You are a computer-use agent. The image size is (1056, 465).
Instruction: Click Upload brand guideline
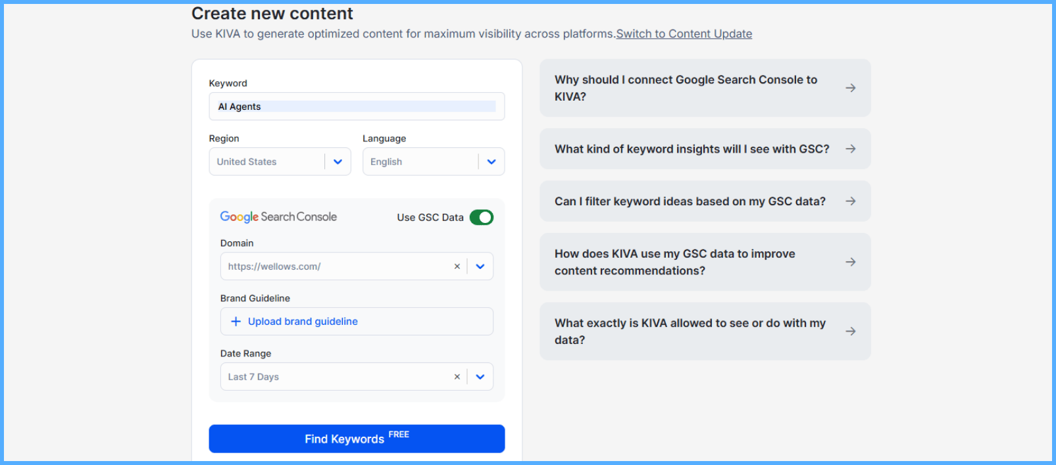pos(357,322)
